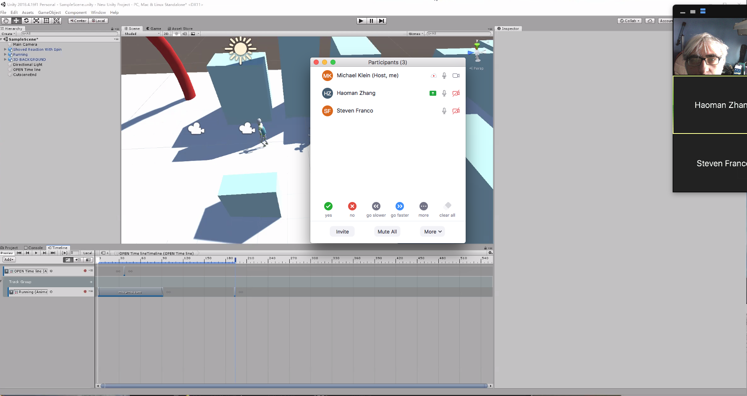Switch to the Game tab
747x396 pixels.
(x=154, y=29)
